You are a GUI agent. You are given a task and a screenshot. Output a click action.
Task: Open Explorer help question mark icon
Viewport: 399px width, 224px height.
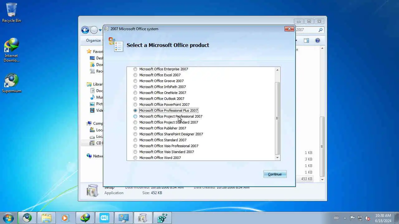(x=318, y=40)
